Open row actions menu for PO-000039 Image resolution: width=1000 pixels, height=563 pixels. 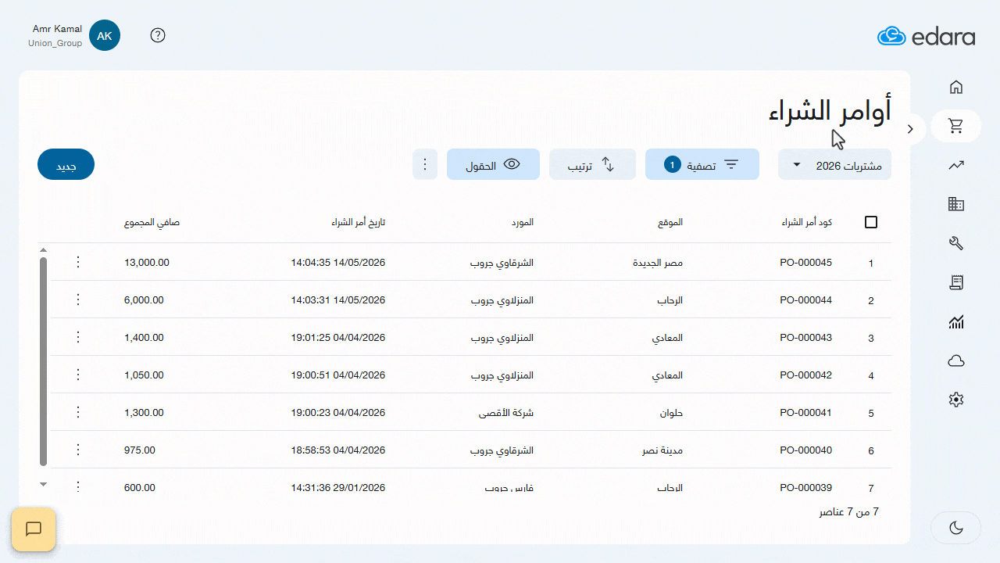(77, 487)
